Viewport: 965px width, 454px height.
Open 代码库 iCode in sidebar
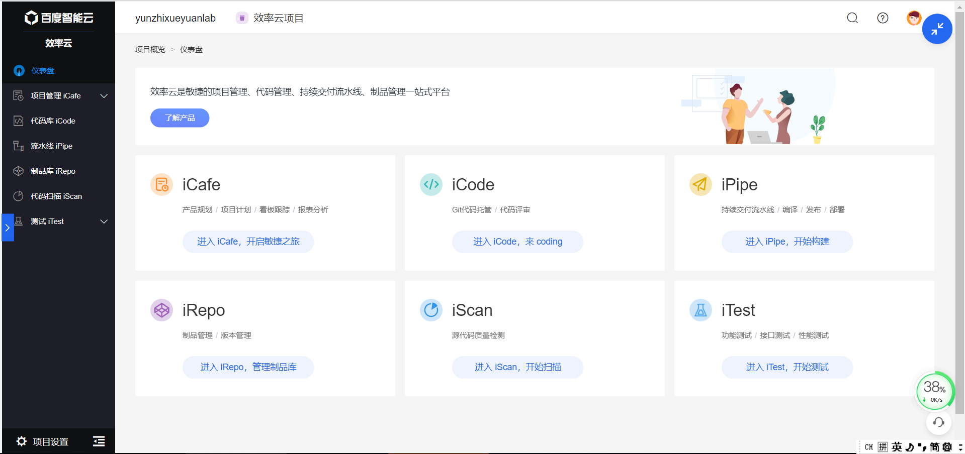(x=58, y=121)
